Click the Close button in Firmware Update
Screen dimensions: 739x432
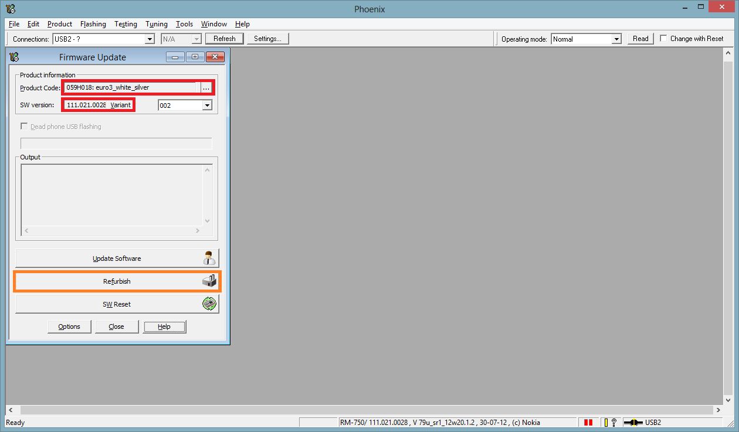coord(117,326)
